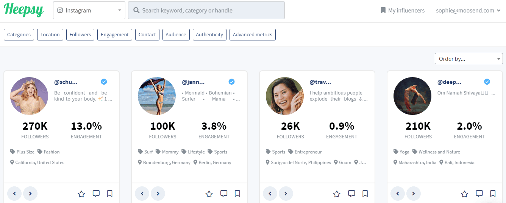506x203 pixels.
Task: Star the @schu influencer card
Action: pyautogui.click(x=81, y=194)
